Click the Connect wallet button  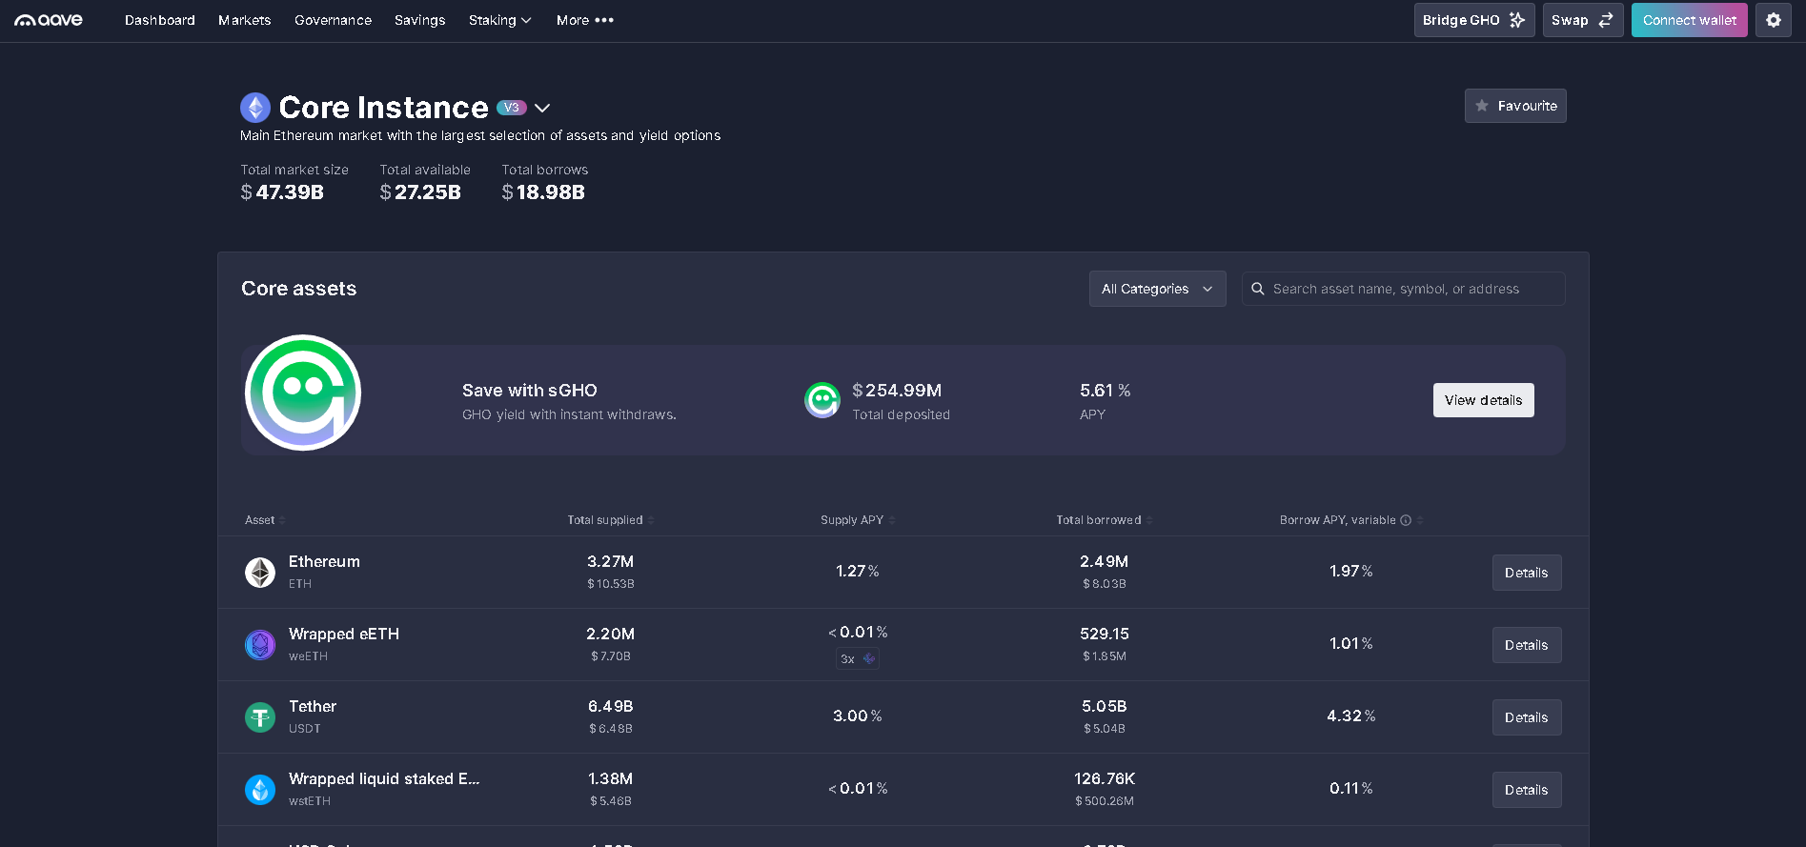[1689, 20]
